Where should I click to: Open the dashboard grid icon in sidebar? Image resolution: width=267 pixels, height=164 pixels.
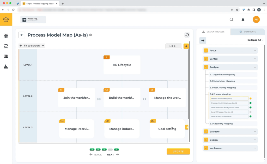(x=6, y=36)
